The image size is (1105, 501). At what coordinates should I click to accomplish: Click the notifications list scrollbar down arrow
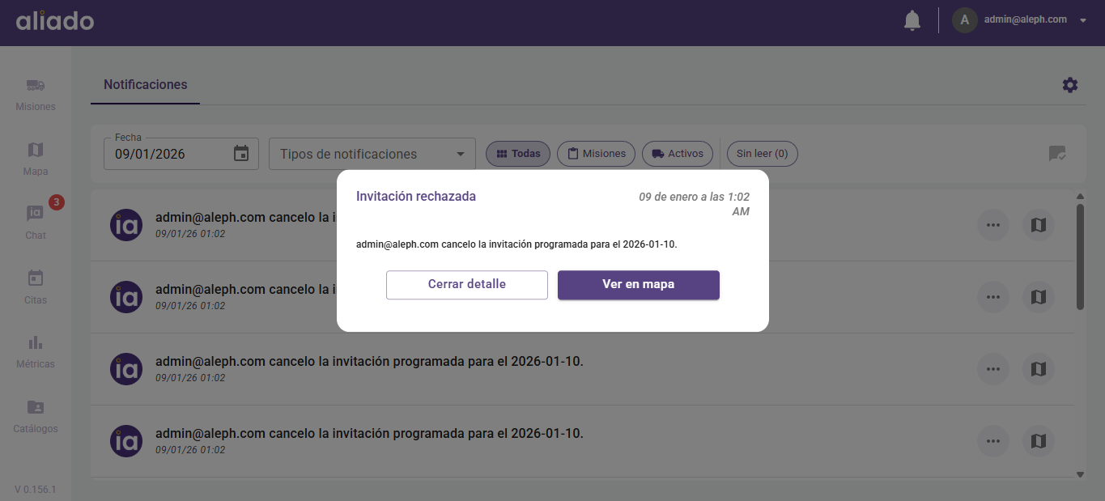click(x=1080, y=474)
